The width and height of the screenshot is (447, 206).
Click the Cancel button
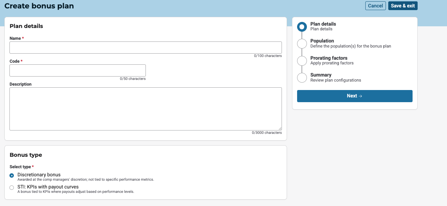point(375,6)
